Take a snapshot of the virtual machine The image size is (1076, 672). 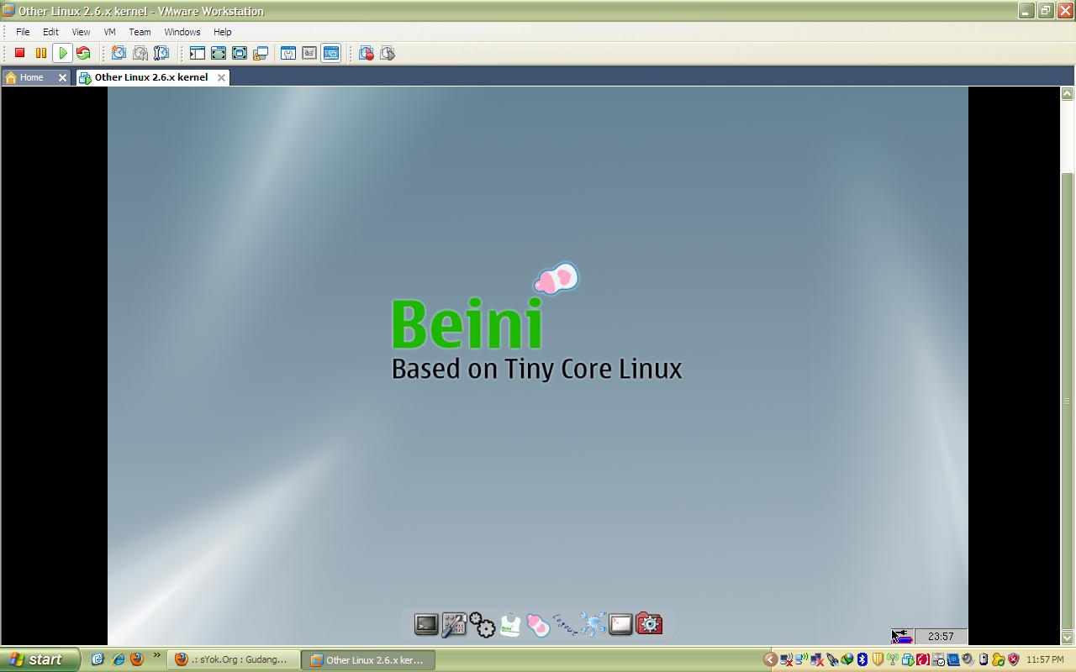tap(119, 53)
